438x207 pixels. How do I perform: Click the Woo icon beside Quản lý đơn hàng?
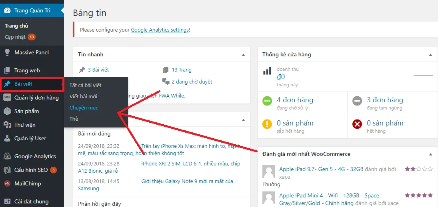(7, 98)
